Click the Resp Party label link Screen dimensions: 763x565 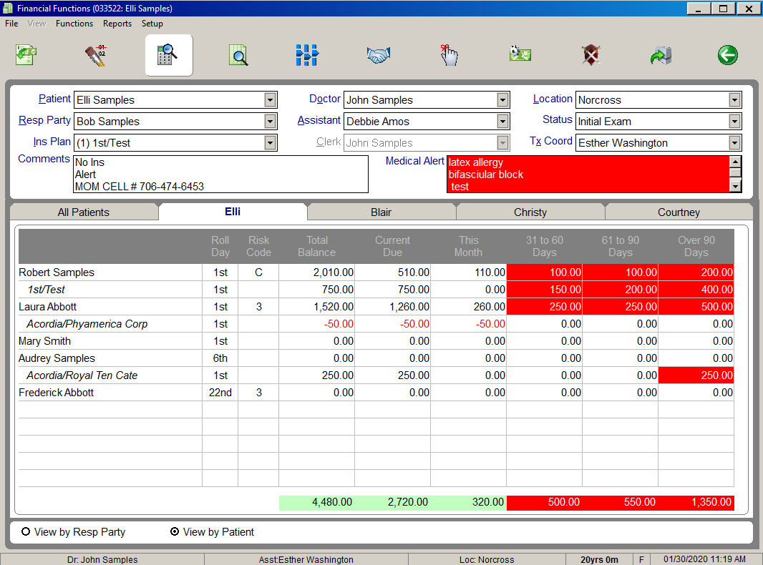45,120
